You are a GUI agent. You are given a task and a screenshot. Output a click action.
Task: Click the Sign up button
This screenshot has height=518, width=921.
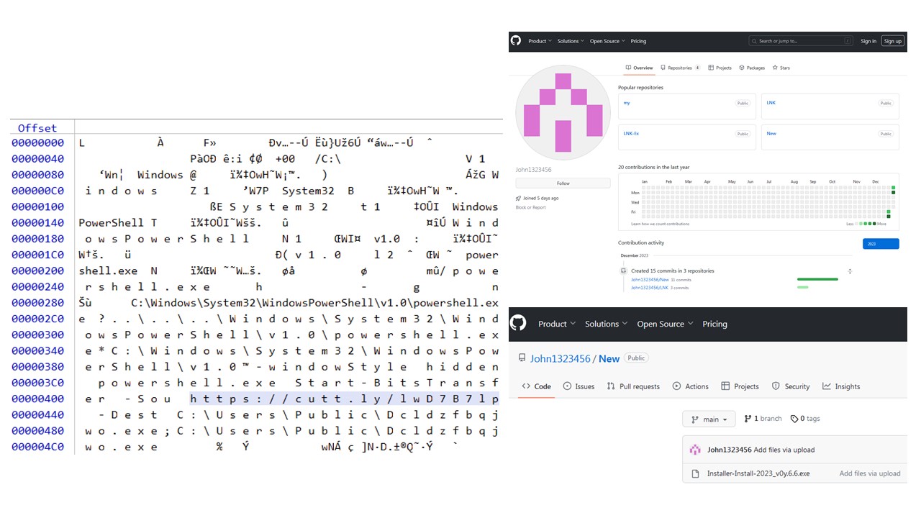coord(892,41)
